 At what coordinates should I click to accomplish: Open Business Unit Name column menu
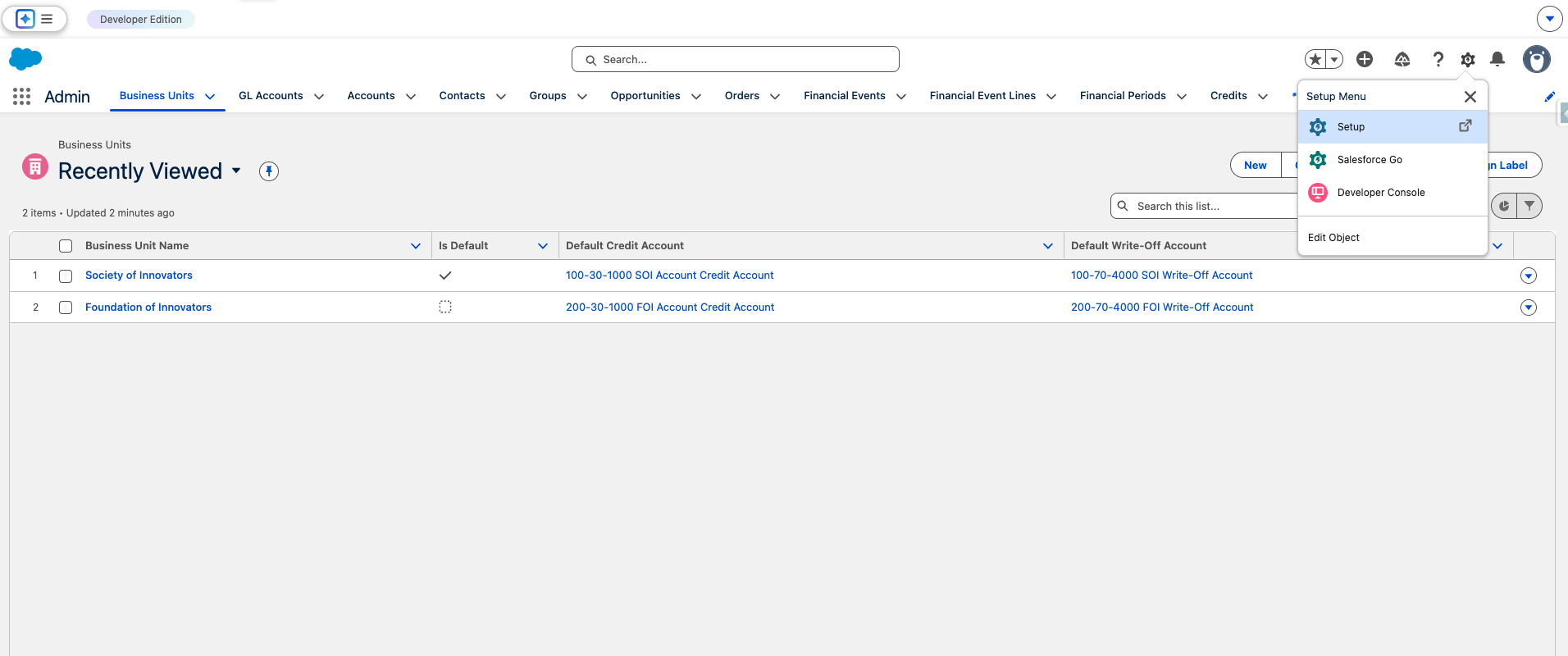click(416, 246)
